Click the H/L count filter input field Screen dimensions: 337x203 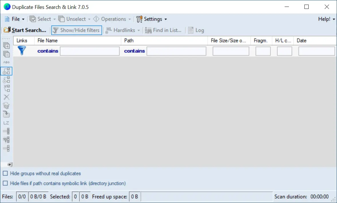point(284,51)
